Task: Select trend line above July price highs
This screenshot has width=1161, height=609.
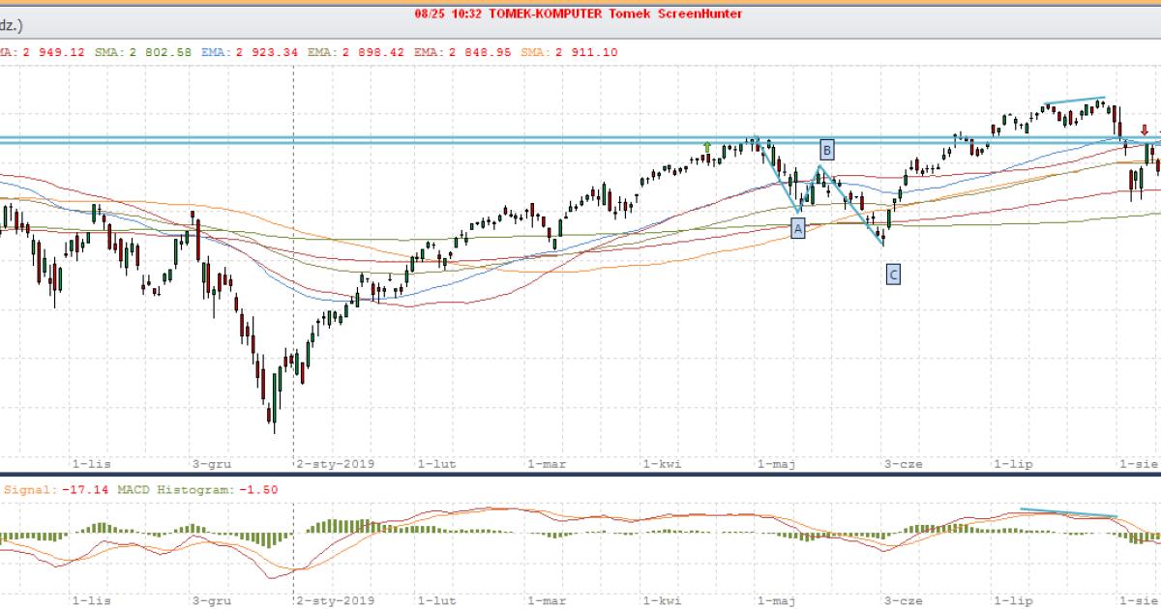Action: (x=1074, y=101)
